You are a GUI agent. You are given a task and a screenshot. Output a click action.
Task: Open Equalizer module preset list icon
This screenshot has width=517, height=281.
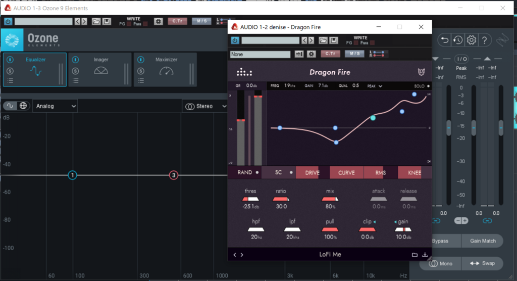click(10, 80)
